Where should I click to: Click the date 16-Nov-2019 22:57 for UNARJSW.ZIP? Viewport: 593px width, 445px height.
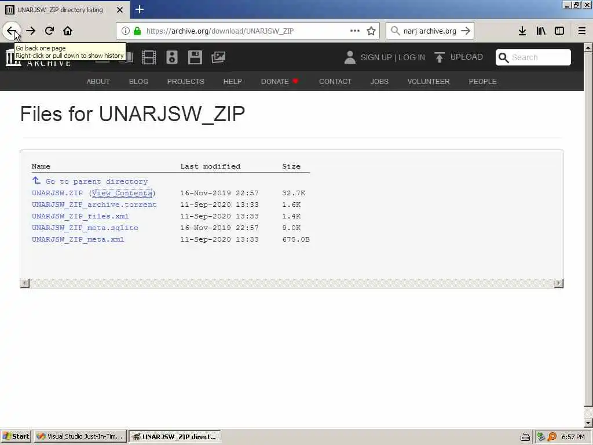(x=219, y=193)
